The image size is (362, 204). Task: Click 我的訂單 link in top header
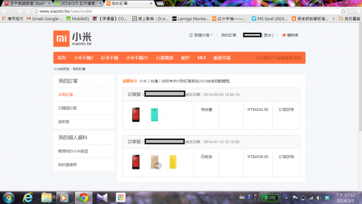[x=229, y=35]
